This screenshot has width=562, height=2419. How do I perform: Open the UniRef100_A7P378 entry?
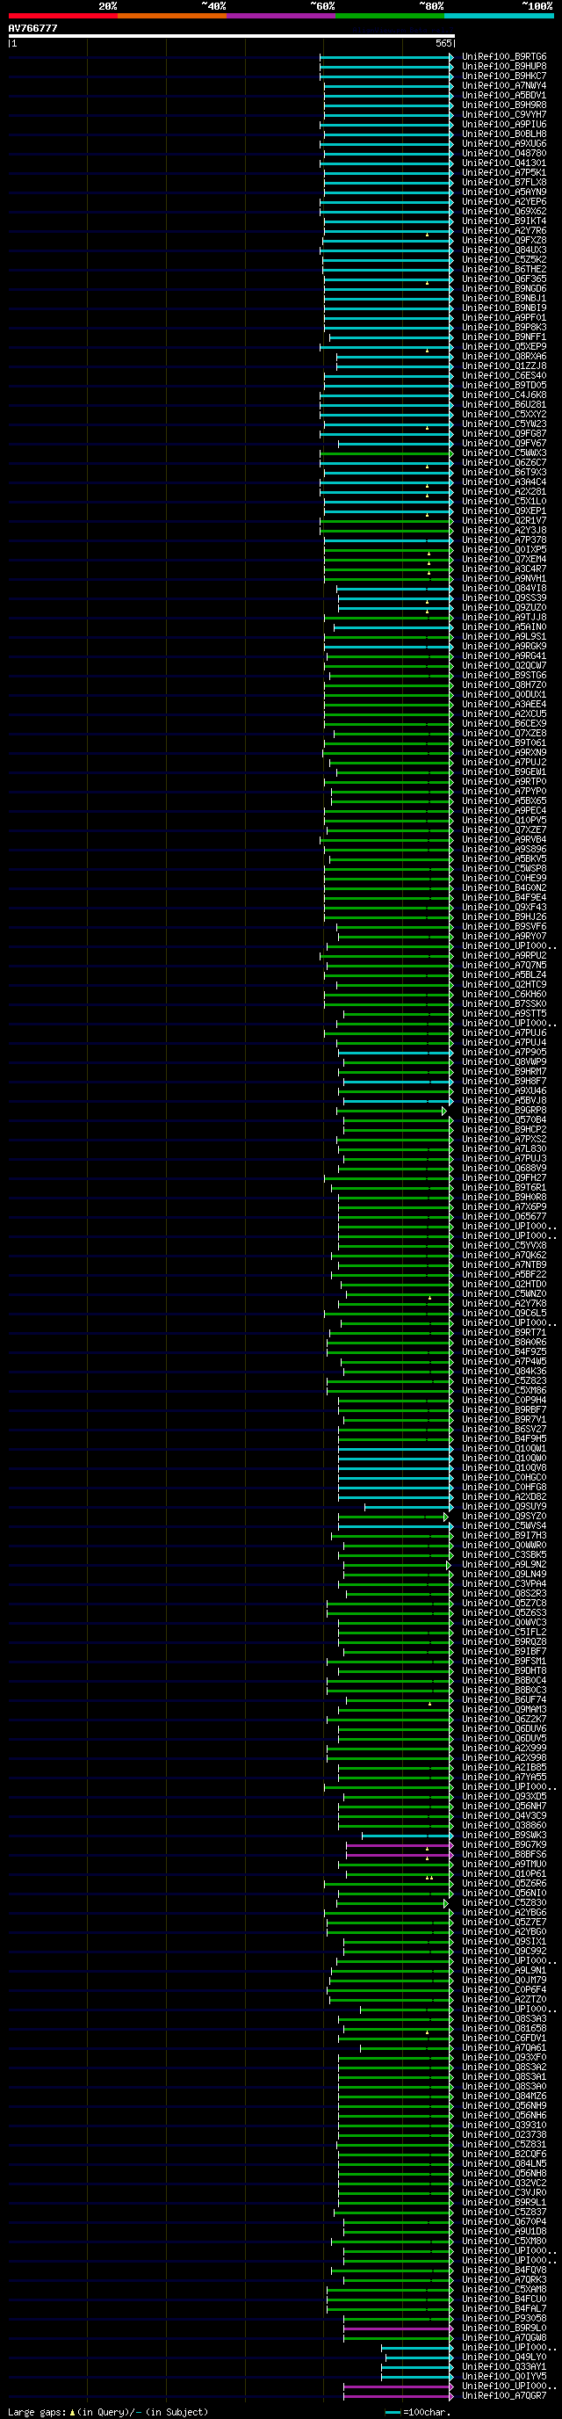click(504, 540)
